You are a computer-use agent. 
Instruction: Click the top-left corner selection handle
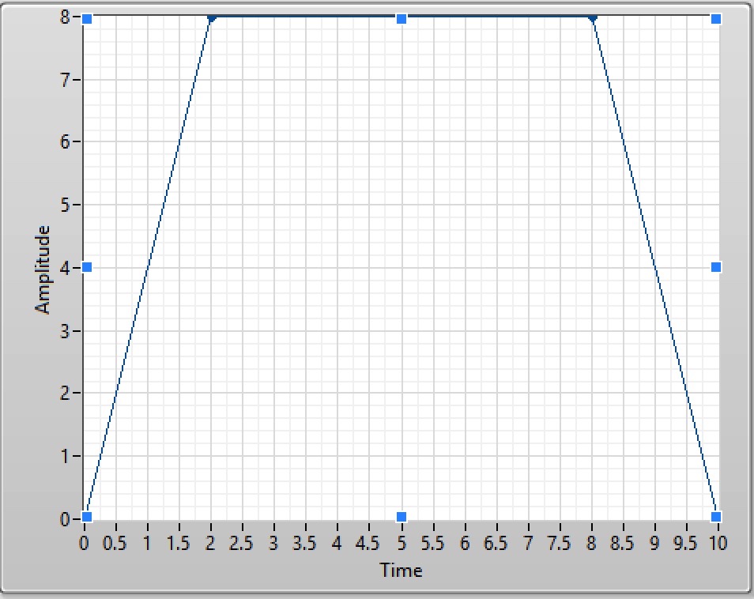pos(87,19)
